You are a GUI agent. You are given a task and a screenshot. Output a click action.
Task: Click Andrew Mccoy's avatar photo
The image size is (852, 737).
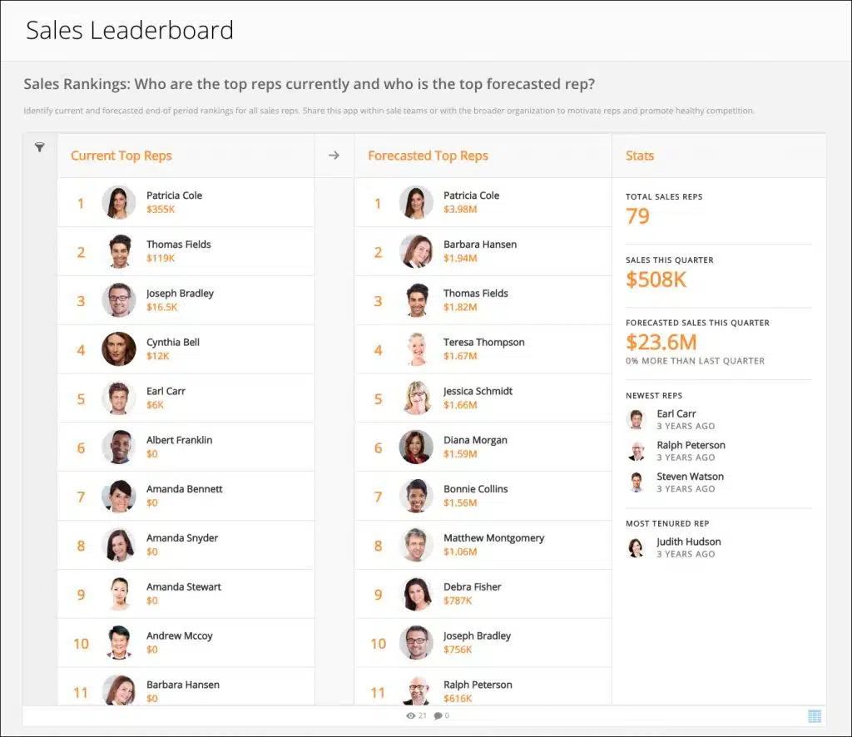point(119,642)
